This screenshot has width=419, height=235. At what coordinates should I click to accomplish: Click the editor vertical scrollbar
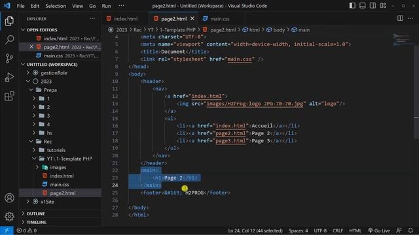[x=416, y=92]
